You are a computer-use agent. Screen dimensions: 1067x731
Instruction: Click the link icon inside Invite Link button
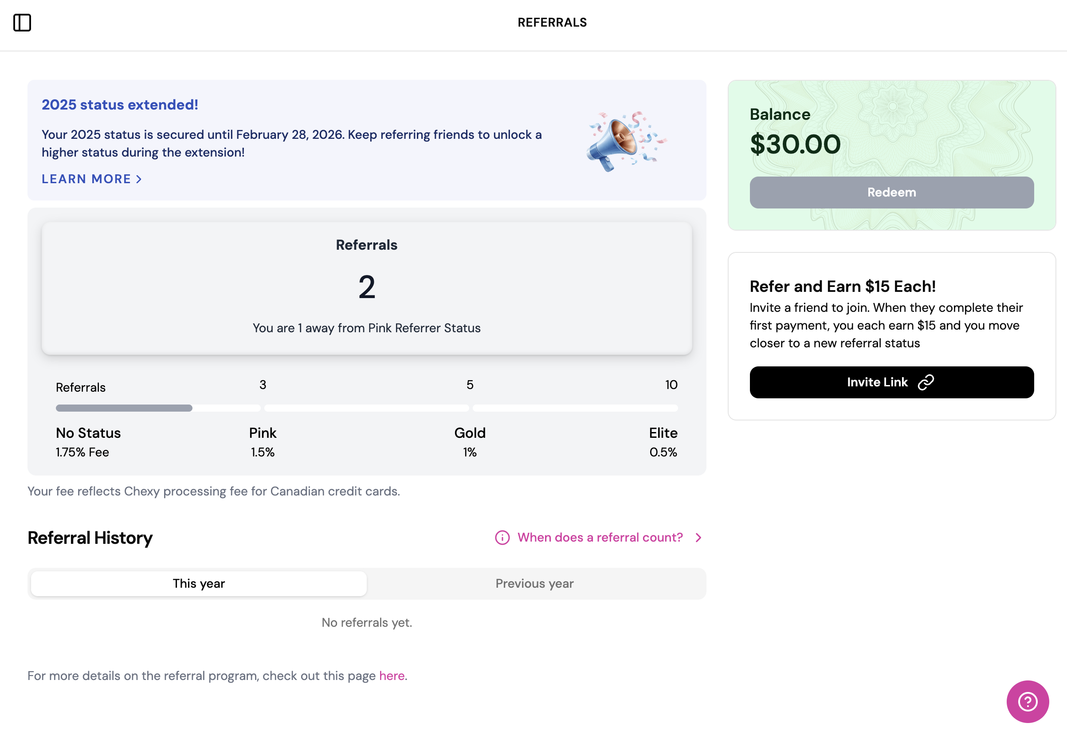(x=926, y=381)
